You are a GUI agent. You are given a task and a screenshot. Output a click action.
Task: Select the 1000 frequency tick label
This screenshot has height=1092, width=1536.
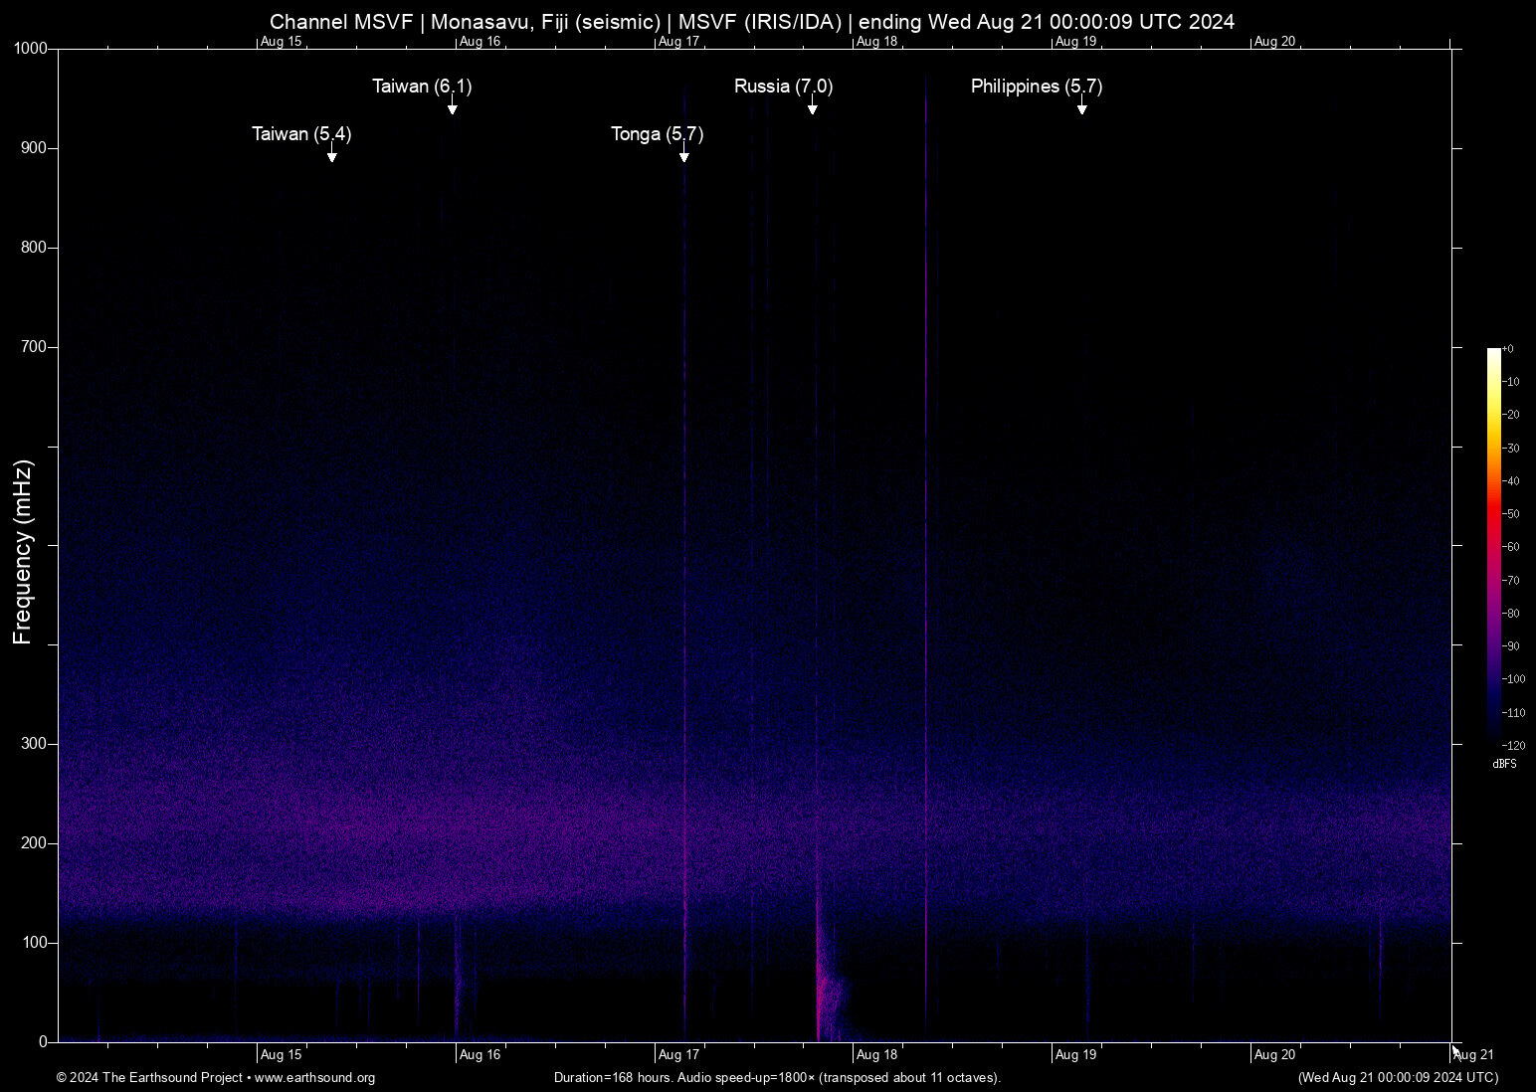point(32,48)
